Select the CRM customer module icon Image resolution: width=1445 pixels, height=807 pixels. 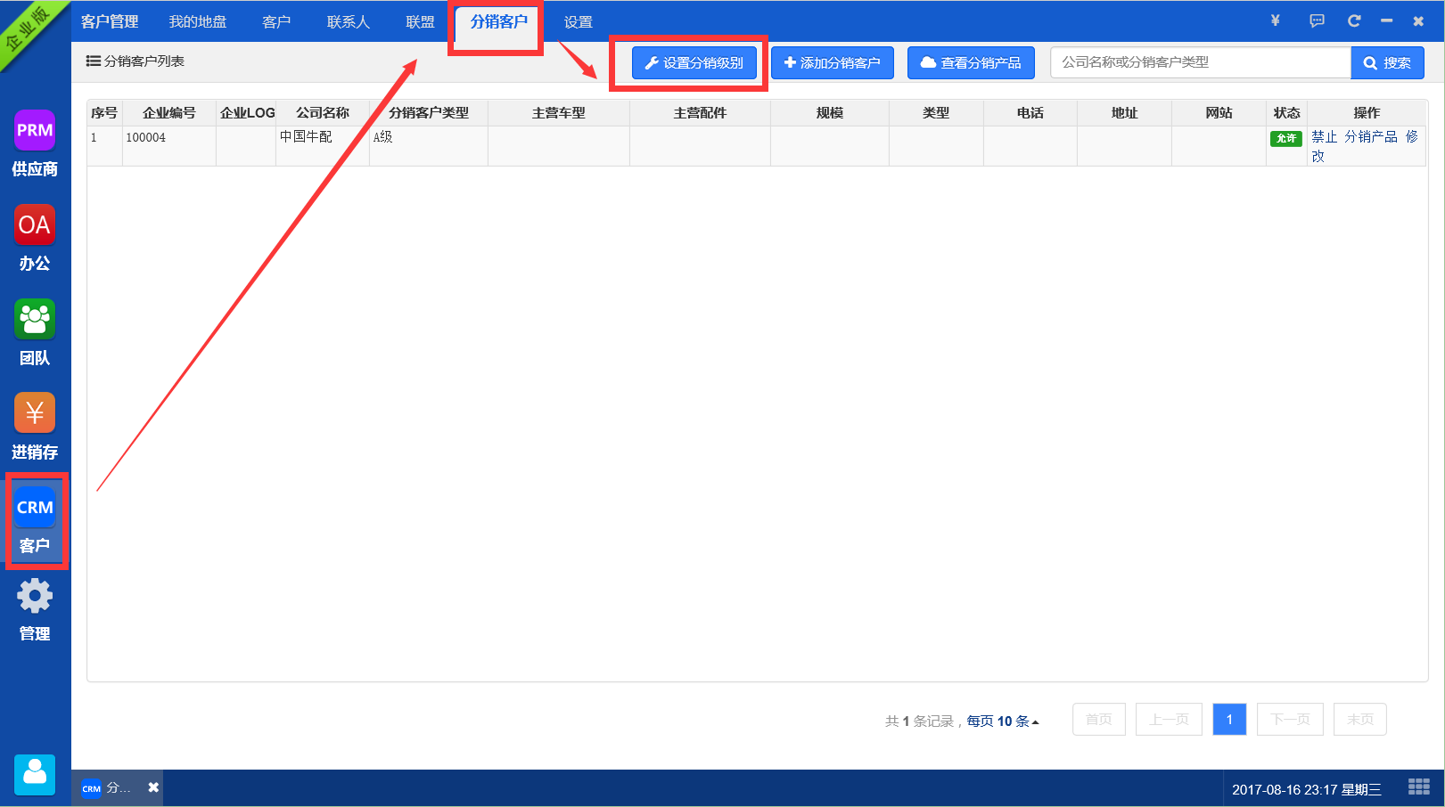point(35,509)
